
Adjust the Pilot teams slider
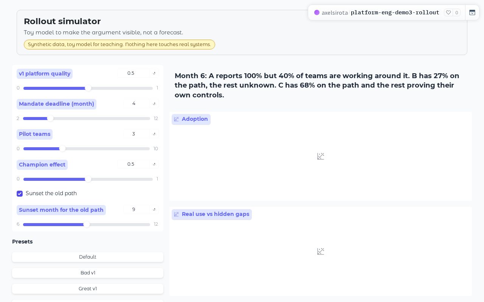coord(87,149)
